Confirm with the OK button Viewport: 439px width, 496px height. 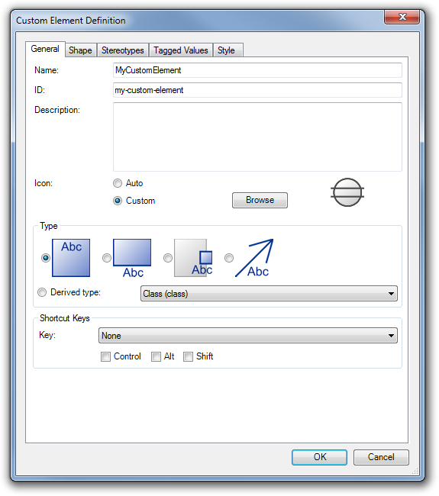[319, 457]
